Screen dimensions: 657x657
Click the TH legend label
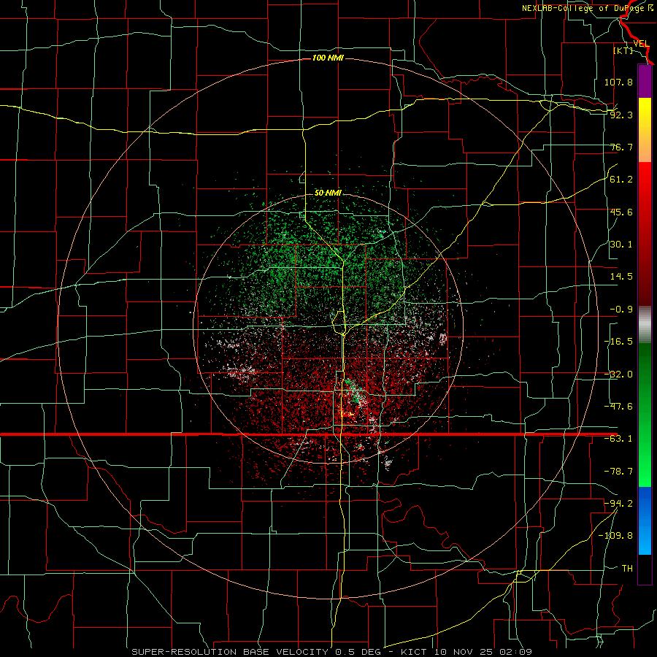627,568
